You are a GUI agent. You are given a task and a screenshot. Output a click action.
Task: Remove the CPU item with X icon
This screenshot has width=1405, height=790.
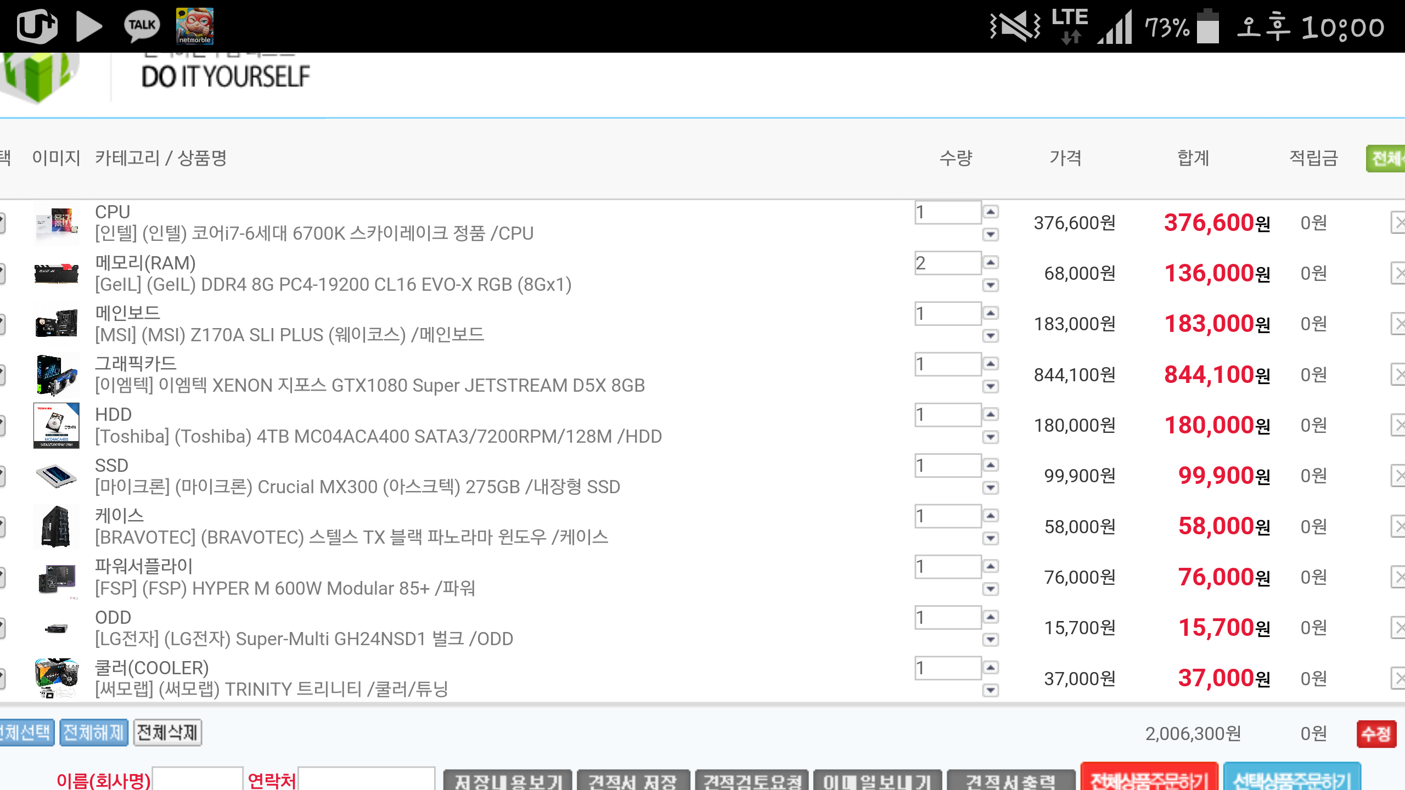pos(1398,223)
